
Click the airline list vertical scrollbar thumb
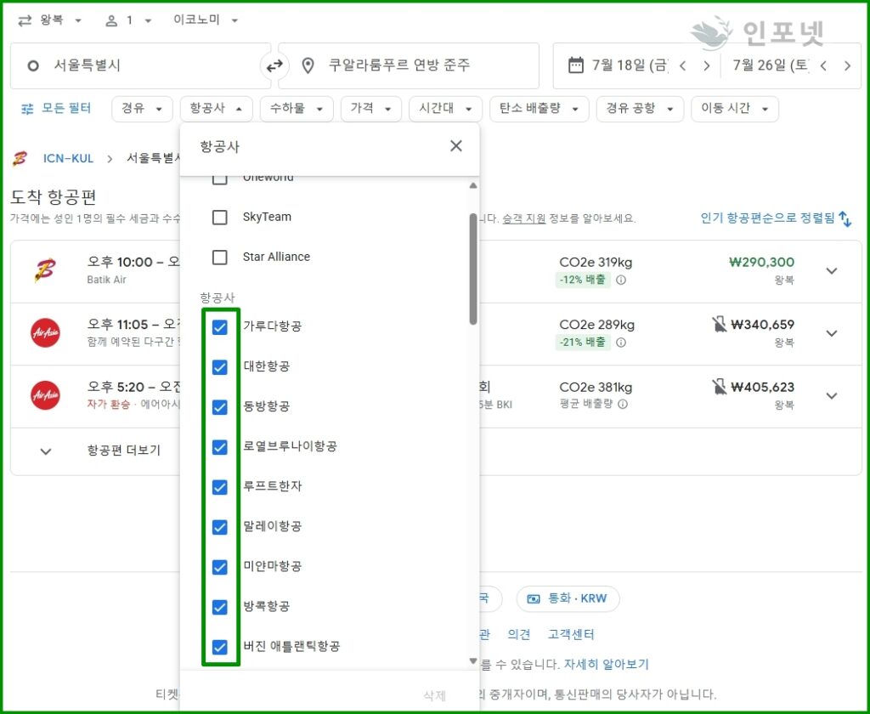(x=473, y=269)
